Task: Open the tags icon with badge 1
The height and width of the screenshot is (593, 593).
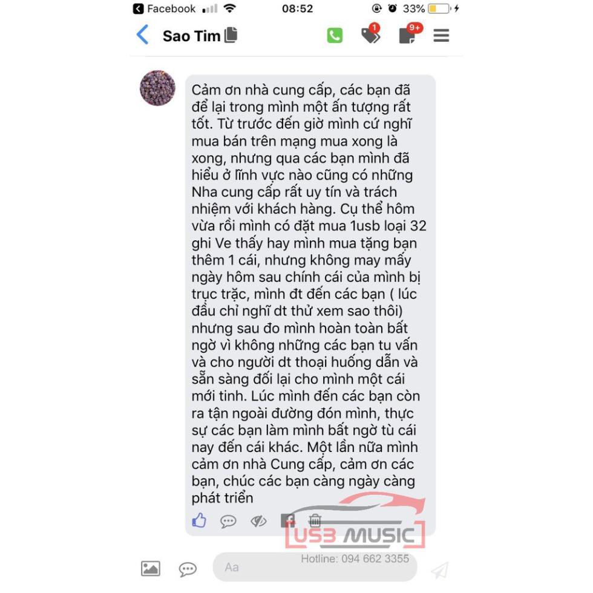Action: point(370,34)
